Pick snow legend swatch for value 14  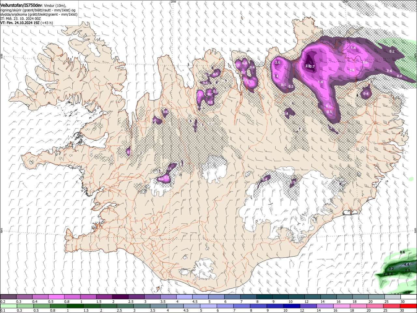(328, 297)
